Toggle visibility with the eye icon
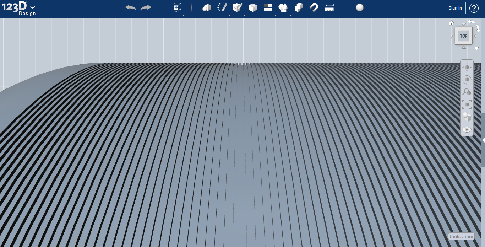 coord(467,129)
